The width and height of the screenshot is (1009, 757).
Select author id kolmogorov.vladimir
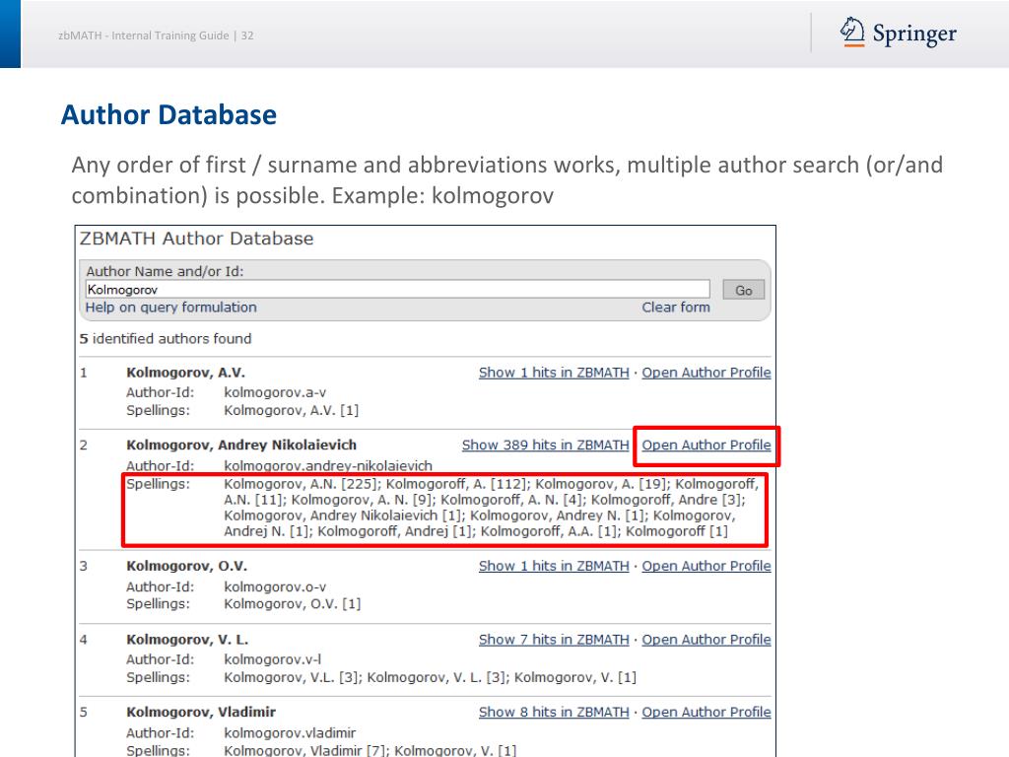290,732
